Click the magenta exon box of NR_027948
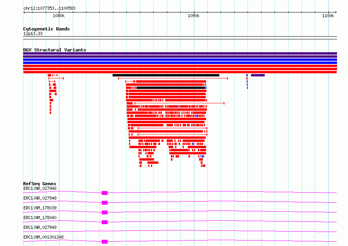Viewport: 348px width, 246px height. tap(104, 203)
